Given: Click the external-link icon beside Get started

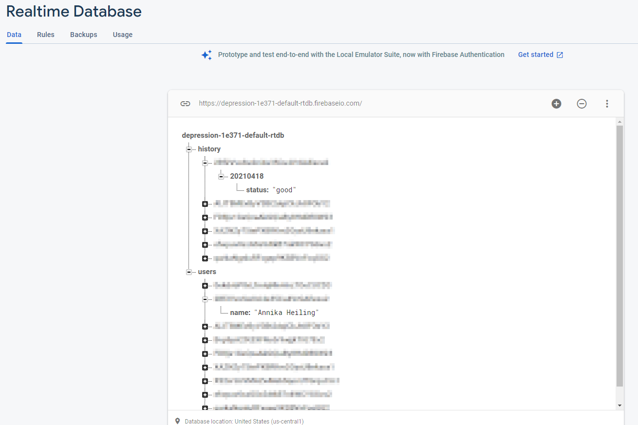Looking at the screenshot, I should 560,55.
